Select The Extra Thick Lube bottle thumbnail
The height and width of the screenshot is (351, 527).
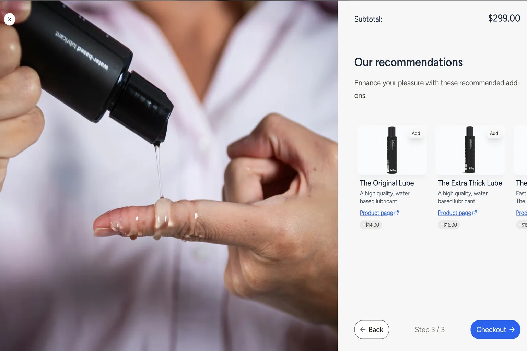coord(470,150)
